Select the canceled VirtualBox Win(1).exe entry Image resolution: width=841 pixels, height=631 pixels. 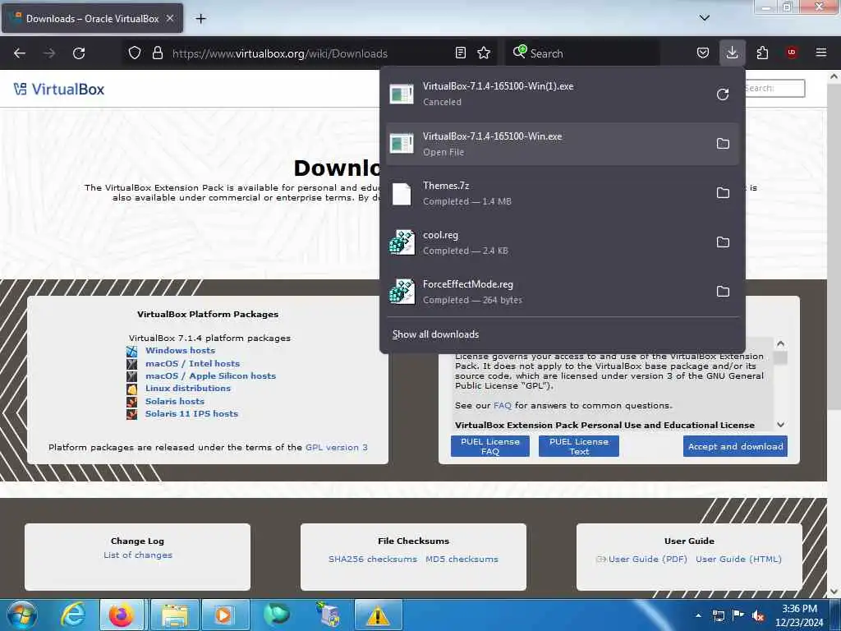pos(562,94)
